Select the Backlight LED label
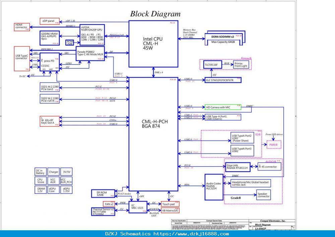This screenshot has height=237, width=335. (x=154, y=214)
